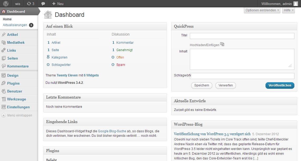Click the 'Diskussion' column heading
This screenshot has width=301, height=161.
pos(121,35)
